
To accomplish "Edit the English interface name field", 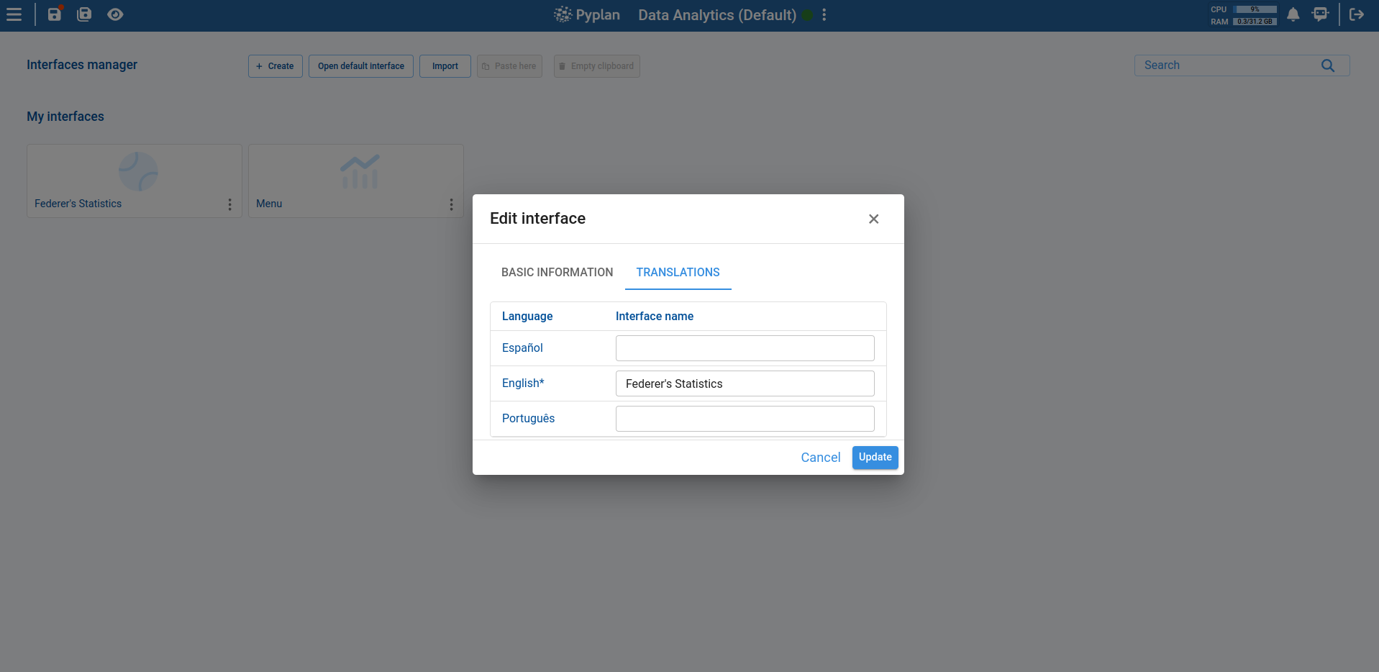I will click(x=745, y=383).
